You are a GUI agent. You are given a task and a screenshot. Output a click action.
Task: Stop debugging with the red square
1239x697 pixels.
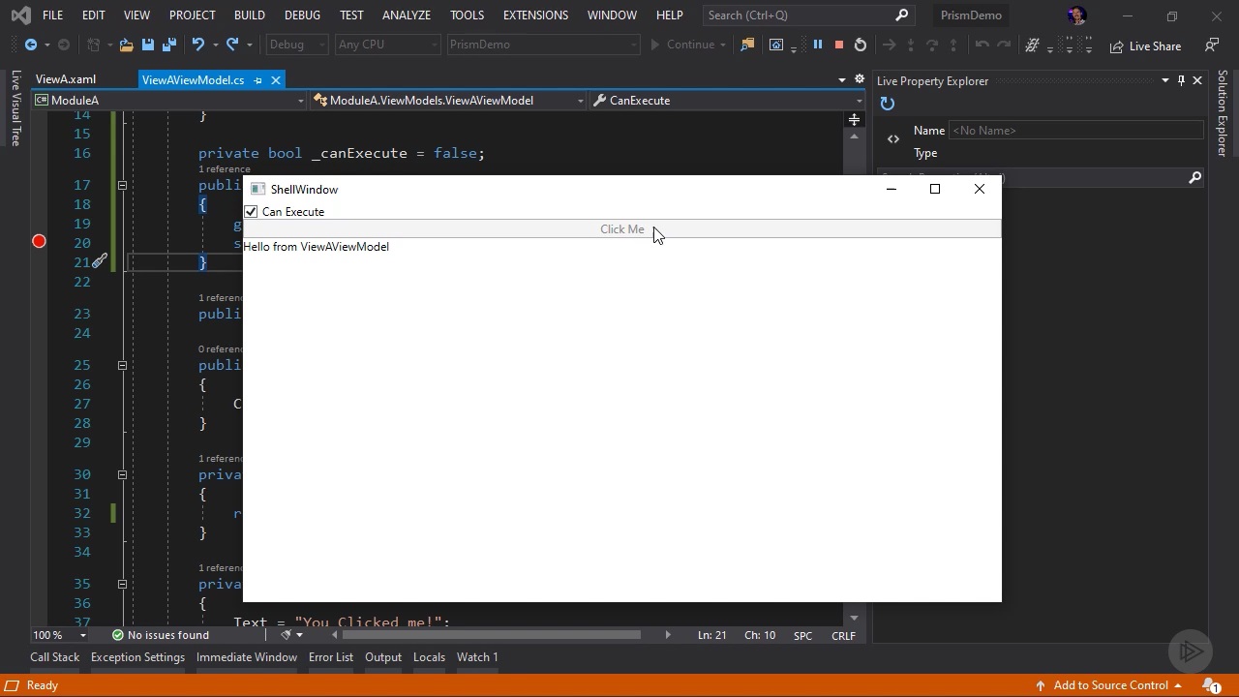click(x=839, y=45)
